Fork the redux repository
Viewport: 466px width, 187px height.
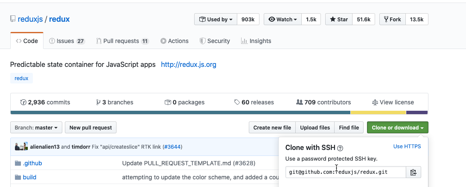pos(393,19)
